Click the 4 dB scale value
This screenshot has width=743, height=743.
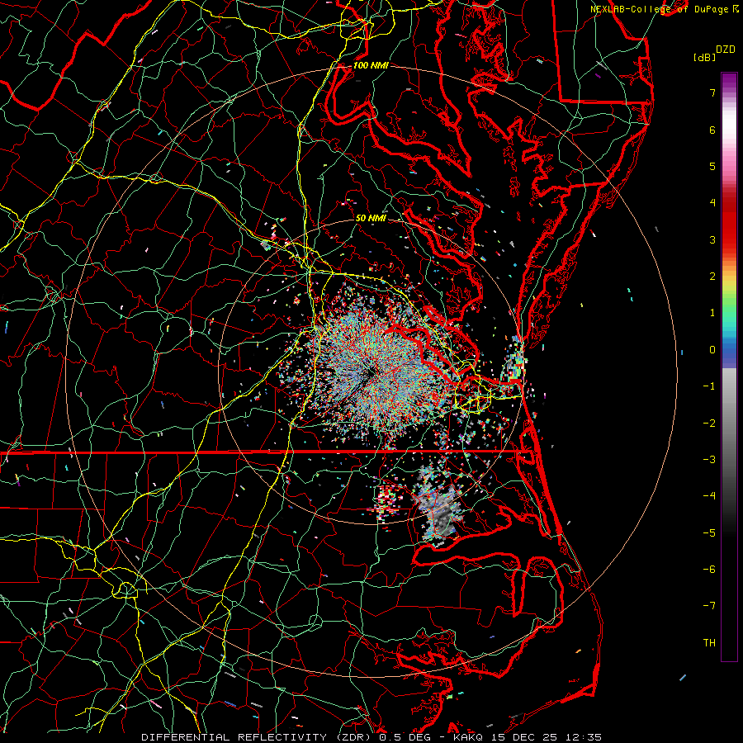(x=712, y=203)
